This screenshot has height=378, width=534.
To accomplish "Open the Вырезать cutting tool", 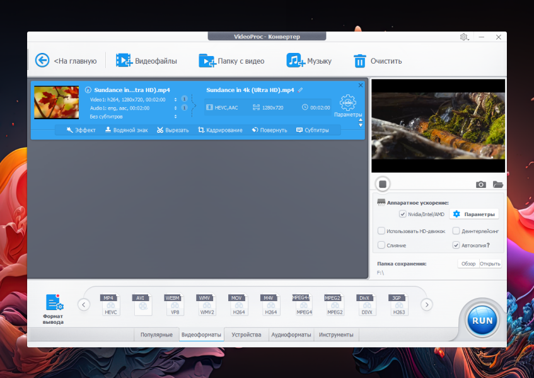I will (173, 130).
